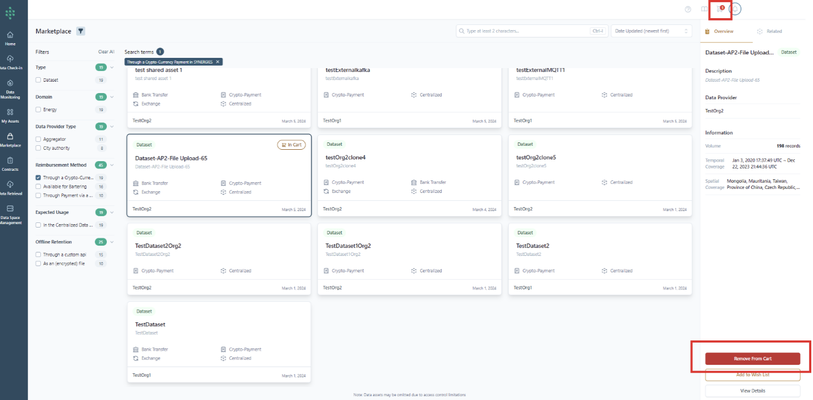Viewport: 813px width, 400px height.
Task: Open the Contracts sidebar icon
Action: click(x=10, y=163)
